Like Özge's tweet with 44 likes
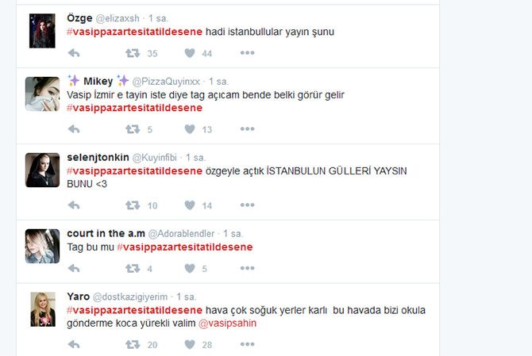The width and height of the screenshot is (532, 356). click(x=190, y=53)
